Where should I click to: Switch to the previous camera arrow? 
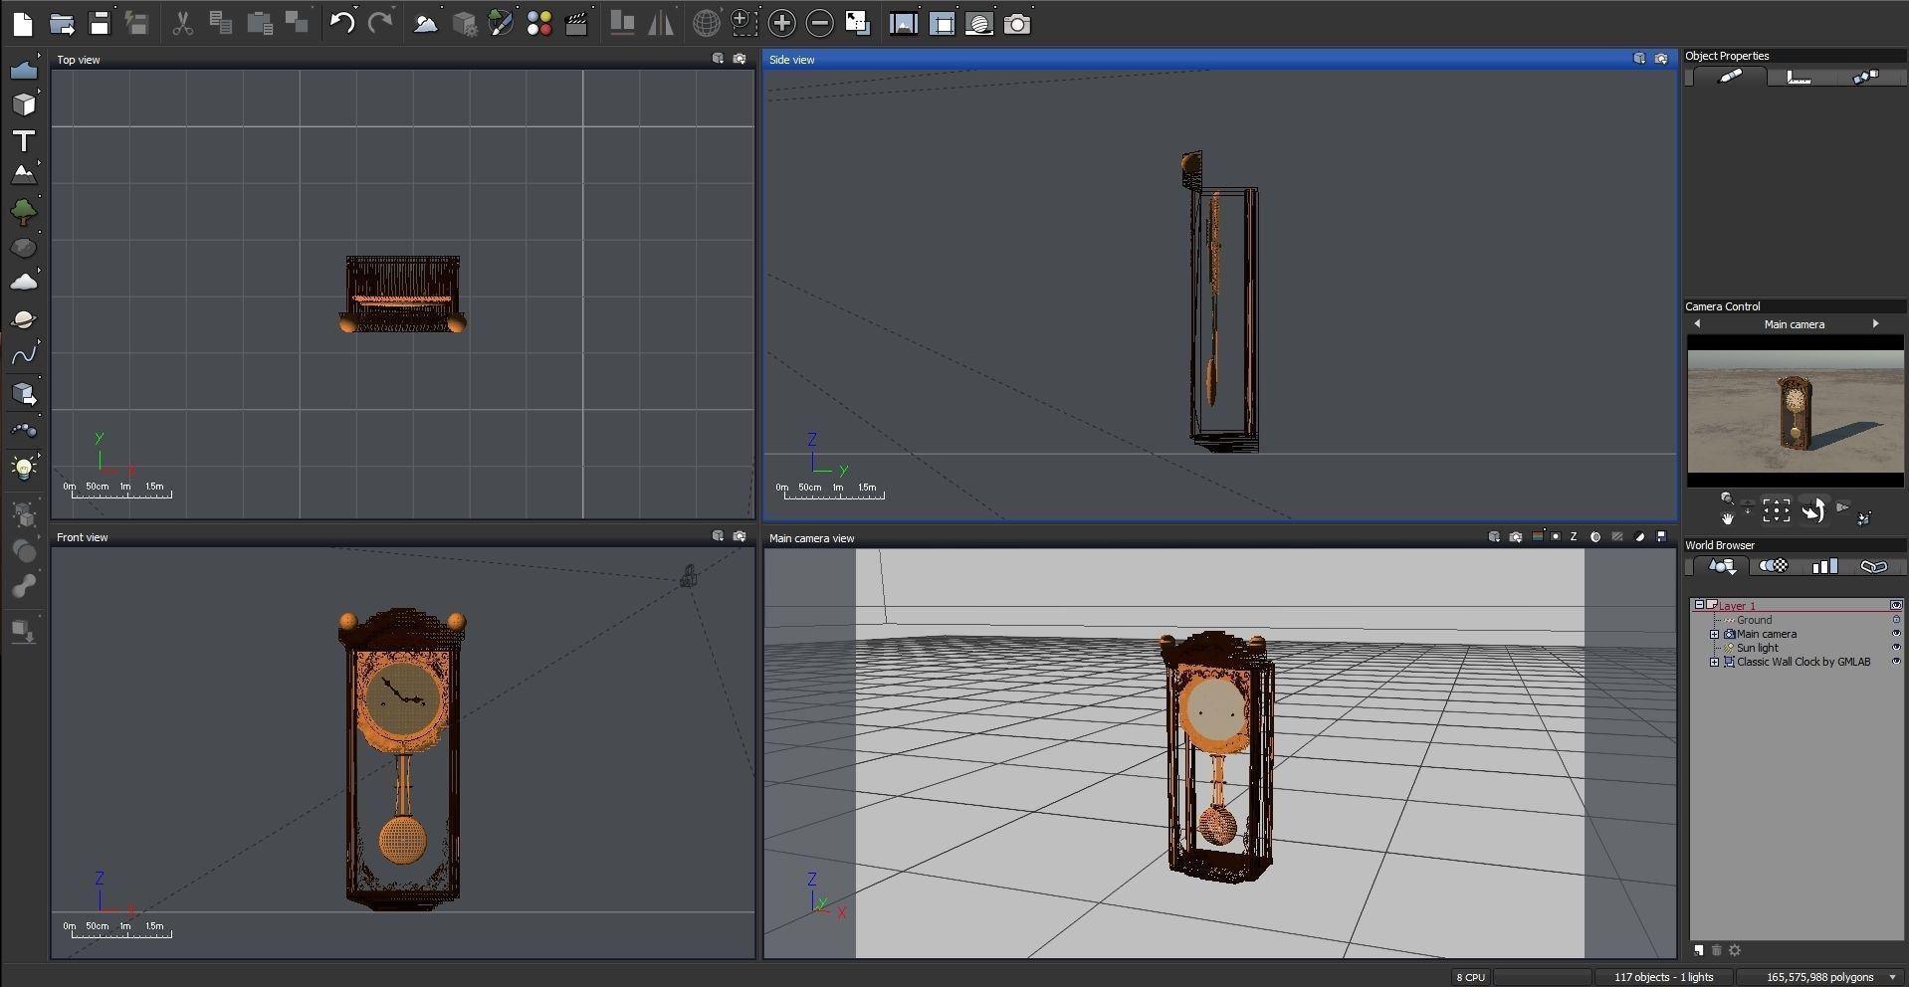tap(1697, 324)
